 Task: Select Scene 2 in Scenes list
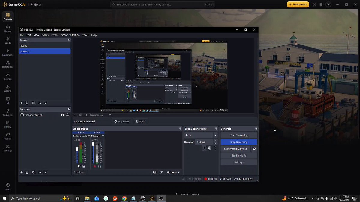click(45, 51)
